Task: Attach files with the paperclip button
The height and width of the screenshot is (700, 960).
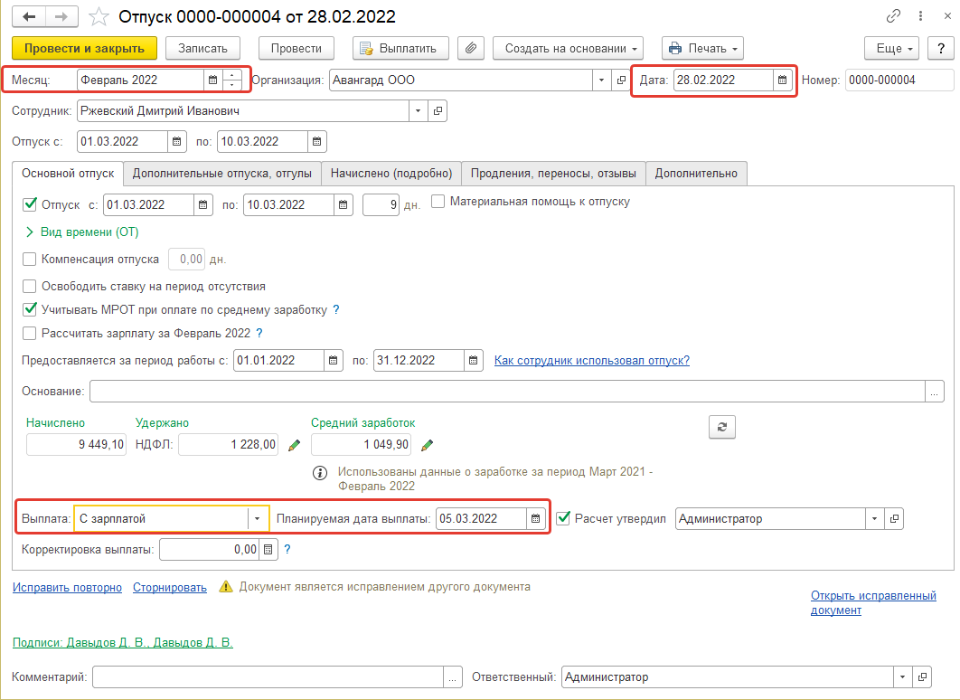Action: [471, 48]
